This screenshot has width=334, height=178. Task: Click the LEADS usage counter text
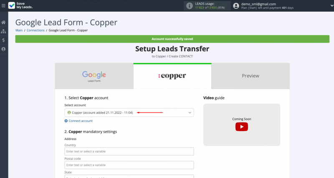pyautogui.click(x=210, y=6)
